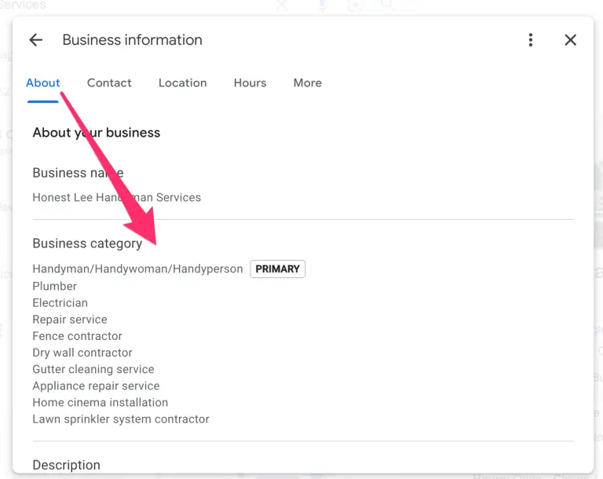This screenshot has height=479, width=603.
Task: Edit the Honest Lee Handyman Services name
Action: point(116,197)
